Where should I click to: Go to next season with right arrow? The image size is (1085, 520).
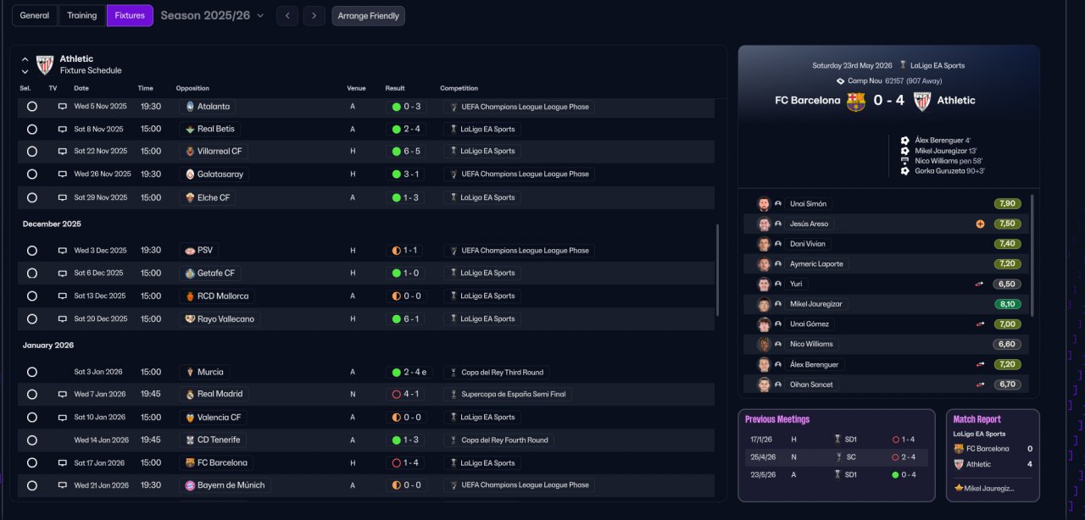pyautogui.click(x=314, y=16)
